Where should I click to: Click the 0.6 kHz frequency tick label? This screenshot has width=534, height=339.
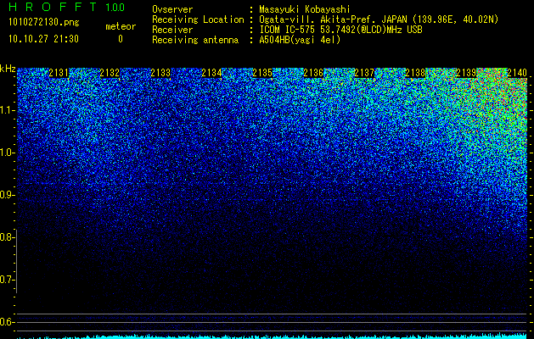tap(6, 322)
